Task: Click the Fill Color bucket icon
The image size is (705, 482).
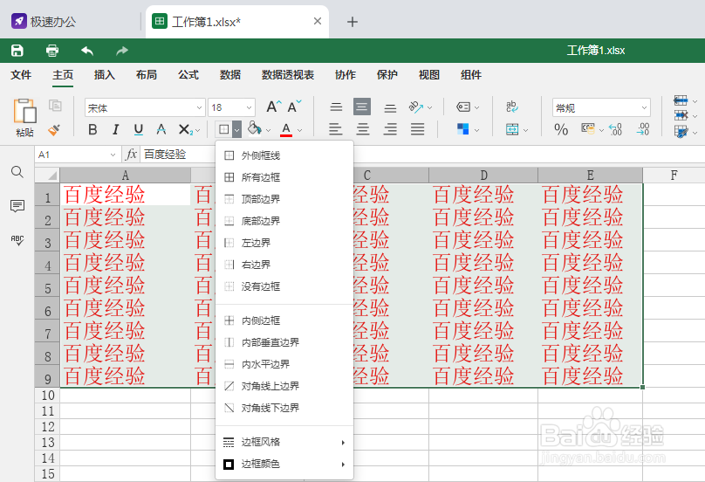Action: point(255,128)
